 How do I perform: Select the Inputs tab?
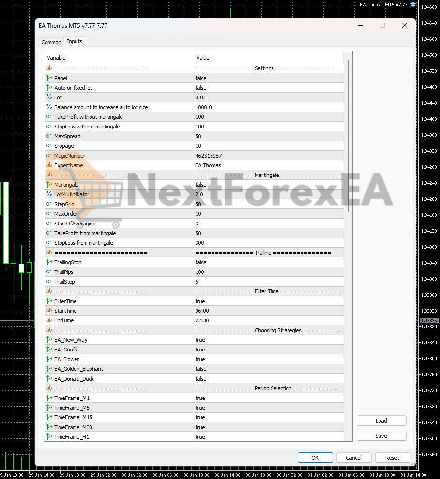pos(75,42)
